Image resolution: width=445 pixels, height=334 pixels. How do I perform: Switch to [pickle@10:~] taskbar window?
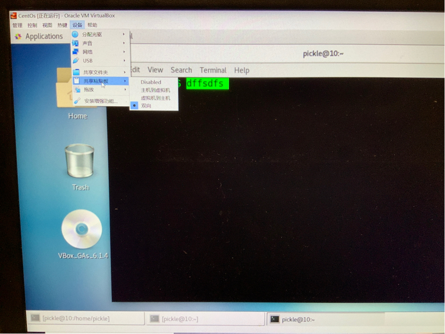(x=205, y=319)
